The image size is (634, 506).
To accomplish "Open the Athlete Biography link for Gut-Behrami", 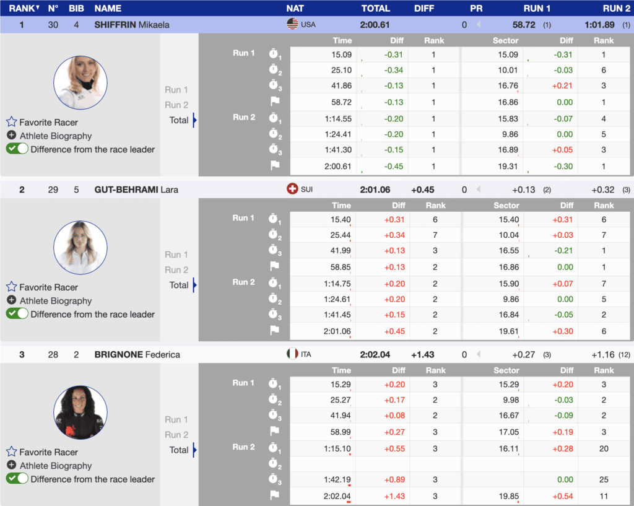I will pos(55,300).
